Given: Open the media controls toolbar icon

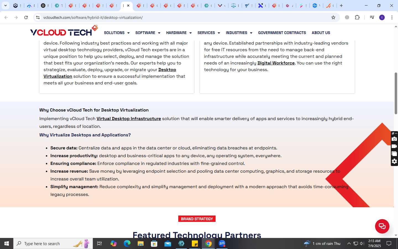Looking at the screenshot, I should 372,17.
